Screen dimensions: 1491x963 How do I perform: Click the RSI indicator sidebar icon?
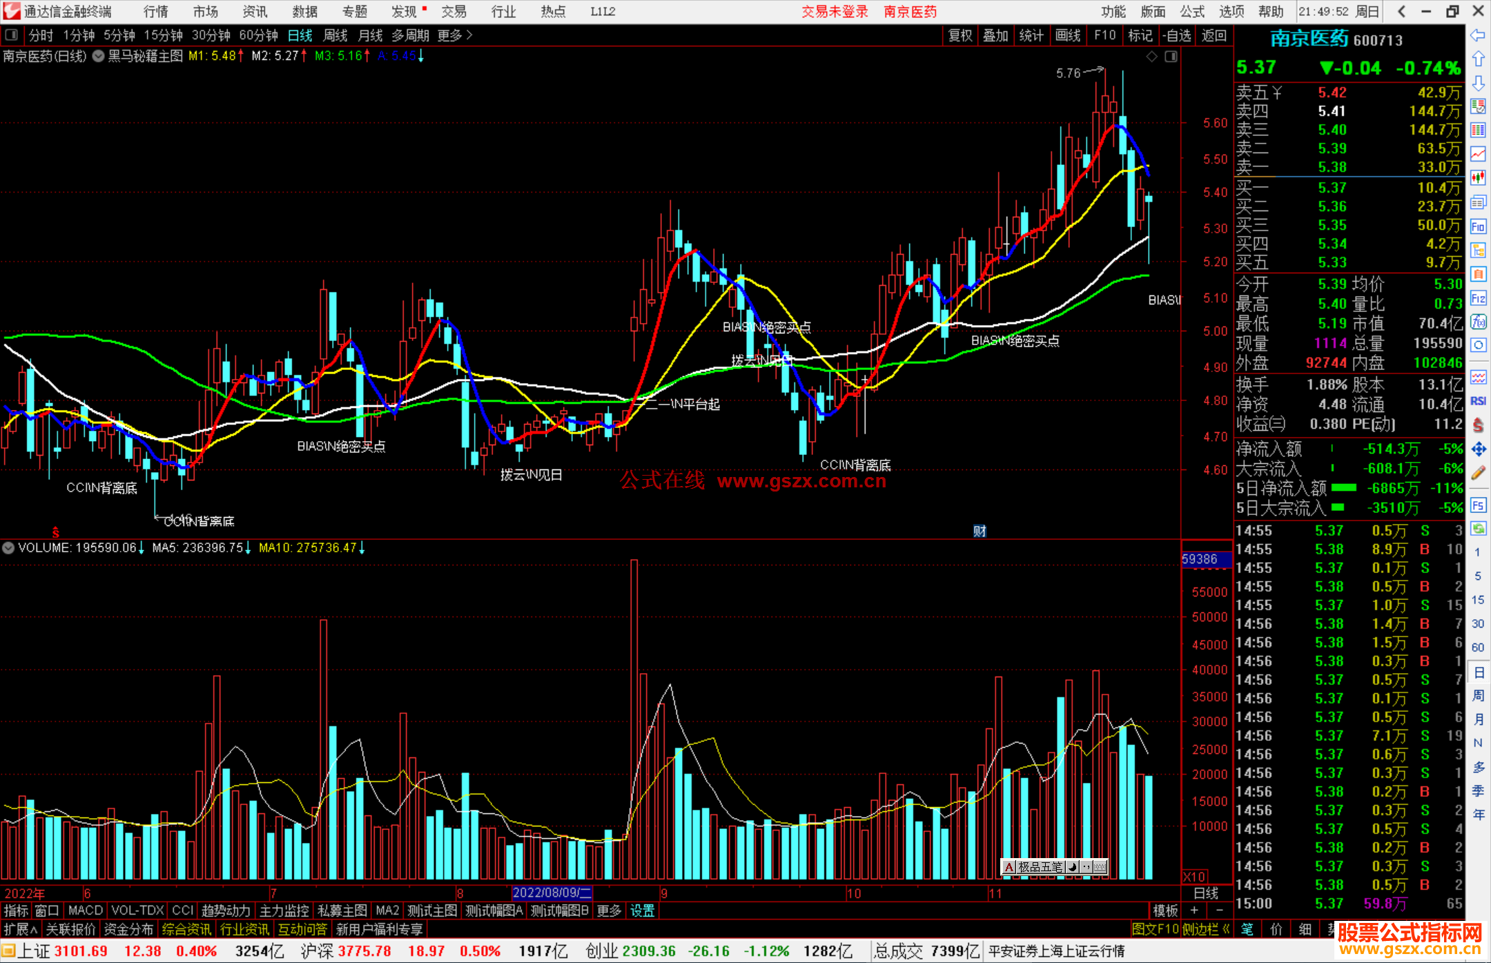coord(1478,401)
